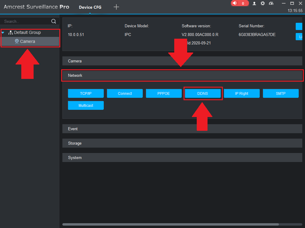Click the Default Group network icon
The height and width of the screenshot is (228, 305).
(x=10, y=32)
